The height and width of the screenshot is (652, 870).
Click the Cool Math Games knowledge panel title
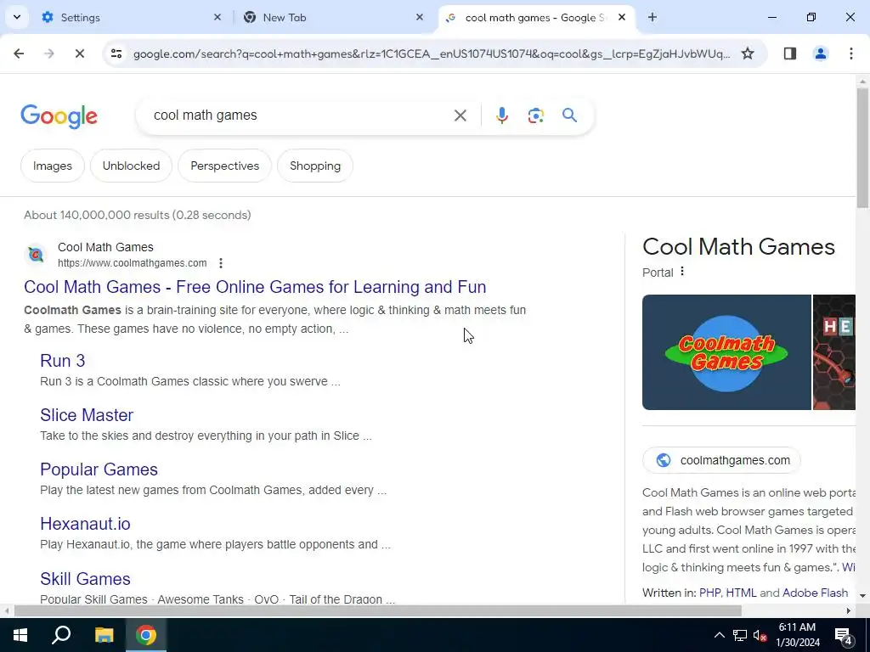pos(738,247)
